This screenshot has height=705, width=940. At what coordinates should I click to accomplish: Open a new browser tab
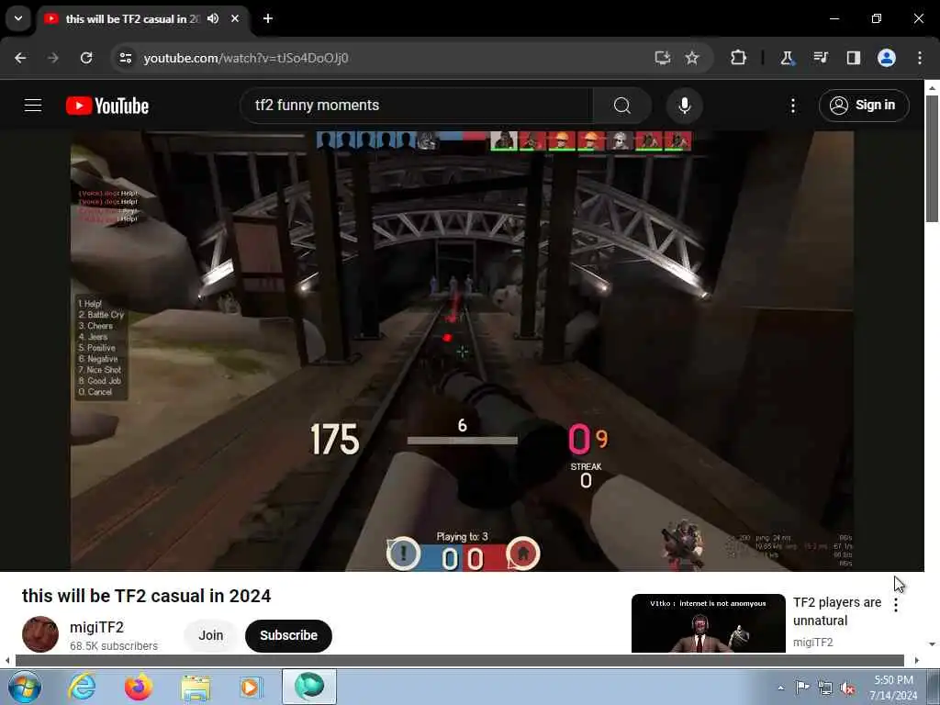point(268,18)
